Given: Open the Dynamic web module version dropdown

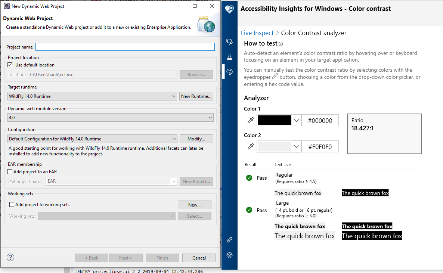Looking at the screenshot, I should click(x=211, y=117).
